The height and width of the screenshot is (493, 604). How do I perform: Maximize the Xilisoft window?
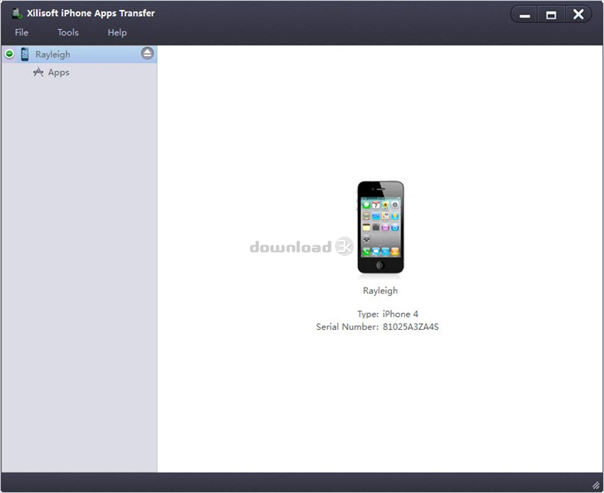click(x=551, y=15)
